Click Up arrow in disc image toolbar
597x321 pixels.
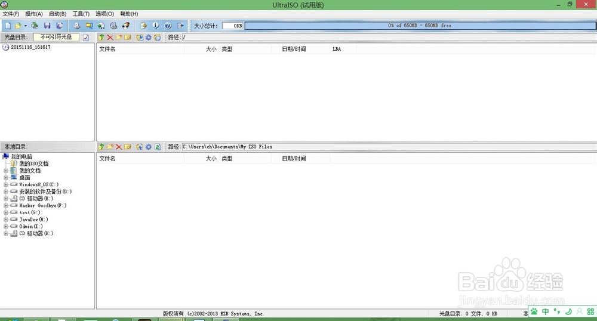101,37
